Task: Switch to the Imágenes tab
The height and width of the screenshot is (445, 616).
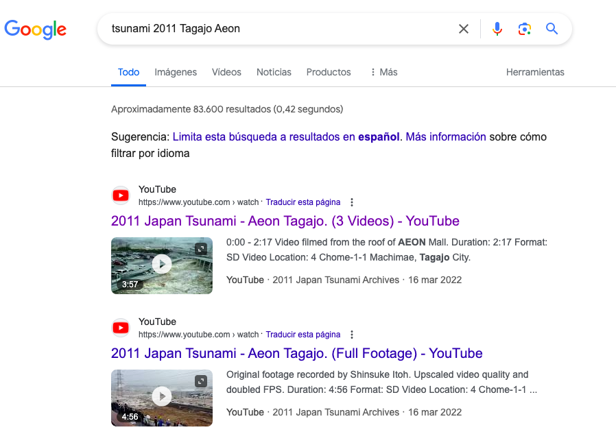Action: [176, 72]
